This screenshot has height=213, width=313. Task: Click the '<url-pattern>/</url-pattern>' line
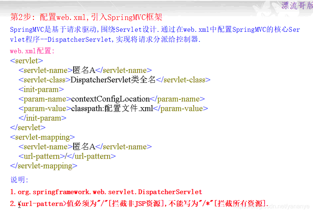pyautogui.click(x=67, y=156)
